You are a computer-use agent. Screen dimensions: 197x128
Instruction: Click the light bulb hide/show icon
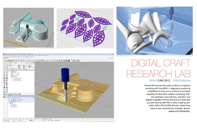54,60
